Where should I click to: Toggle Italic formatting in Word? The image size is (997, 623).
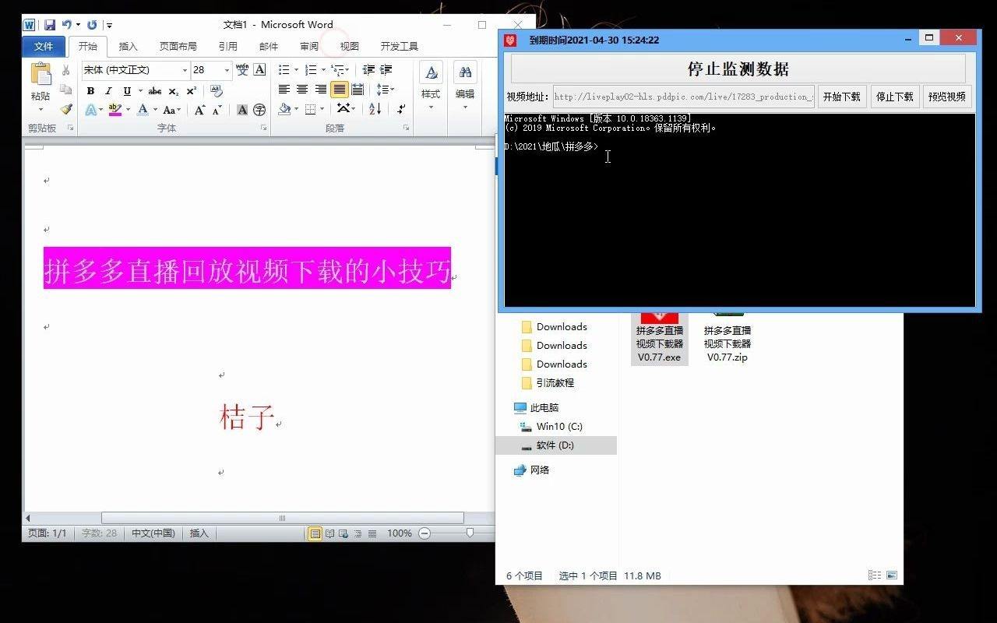click(108, 91)
